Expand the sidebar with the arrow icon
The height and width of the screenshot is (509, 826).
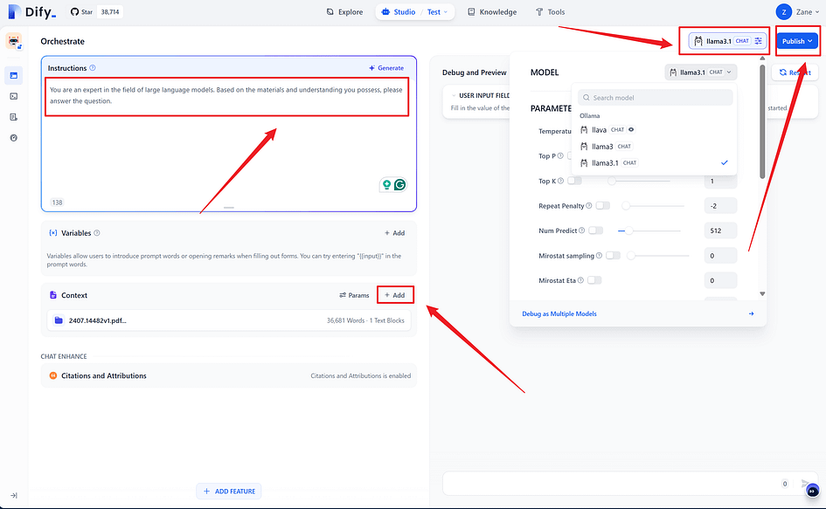(x=14, y=495)
